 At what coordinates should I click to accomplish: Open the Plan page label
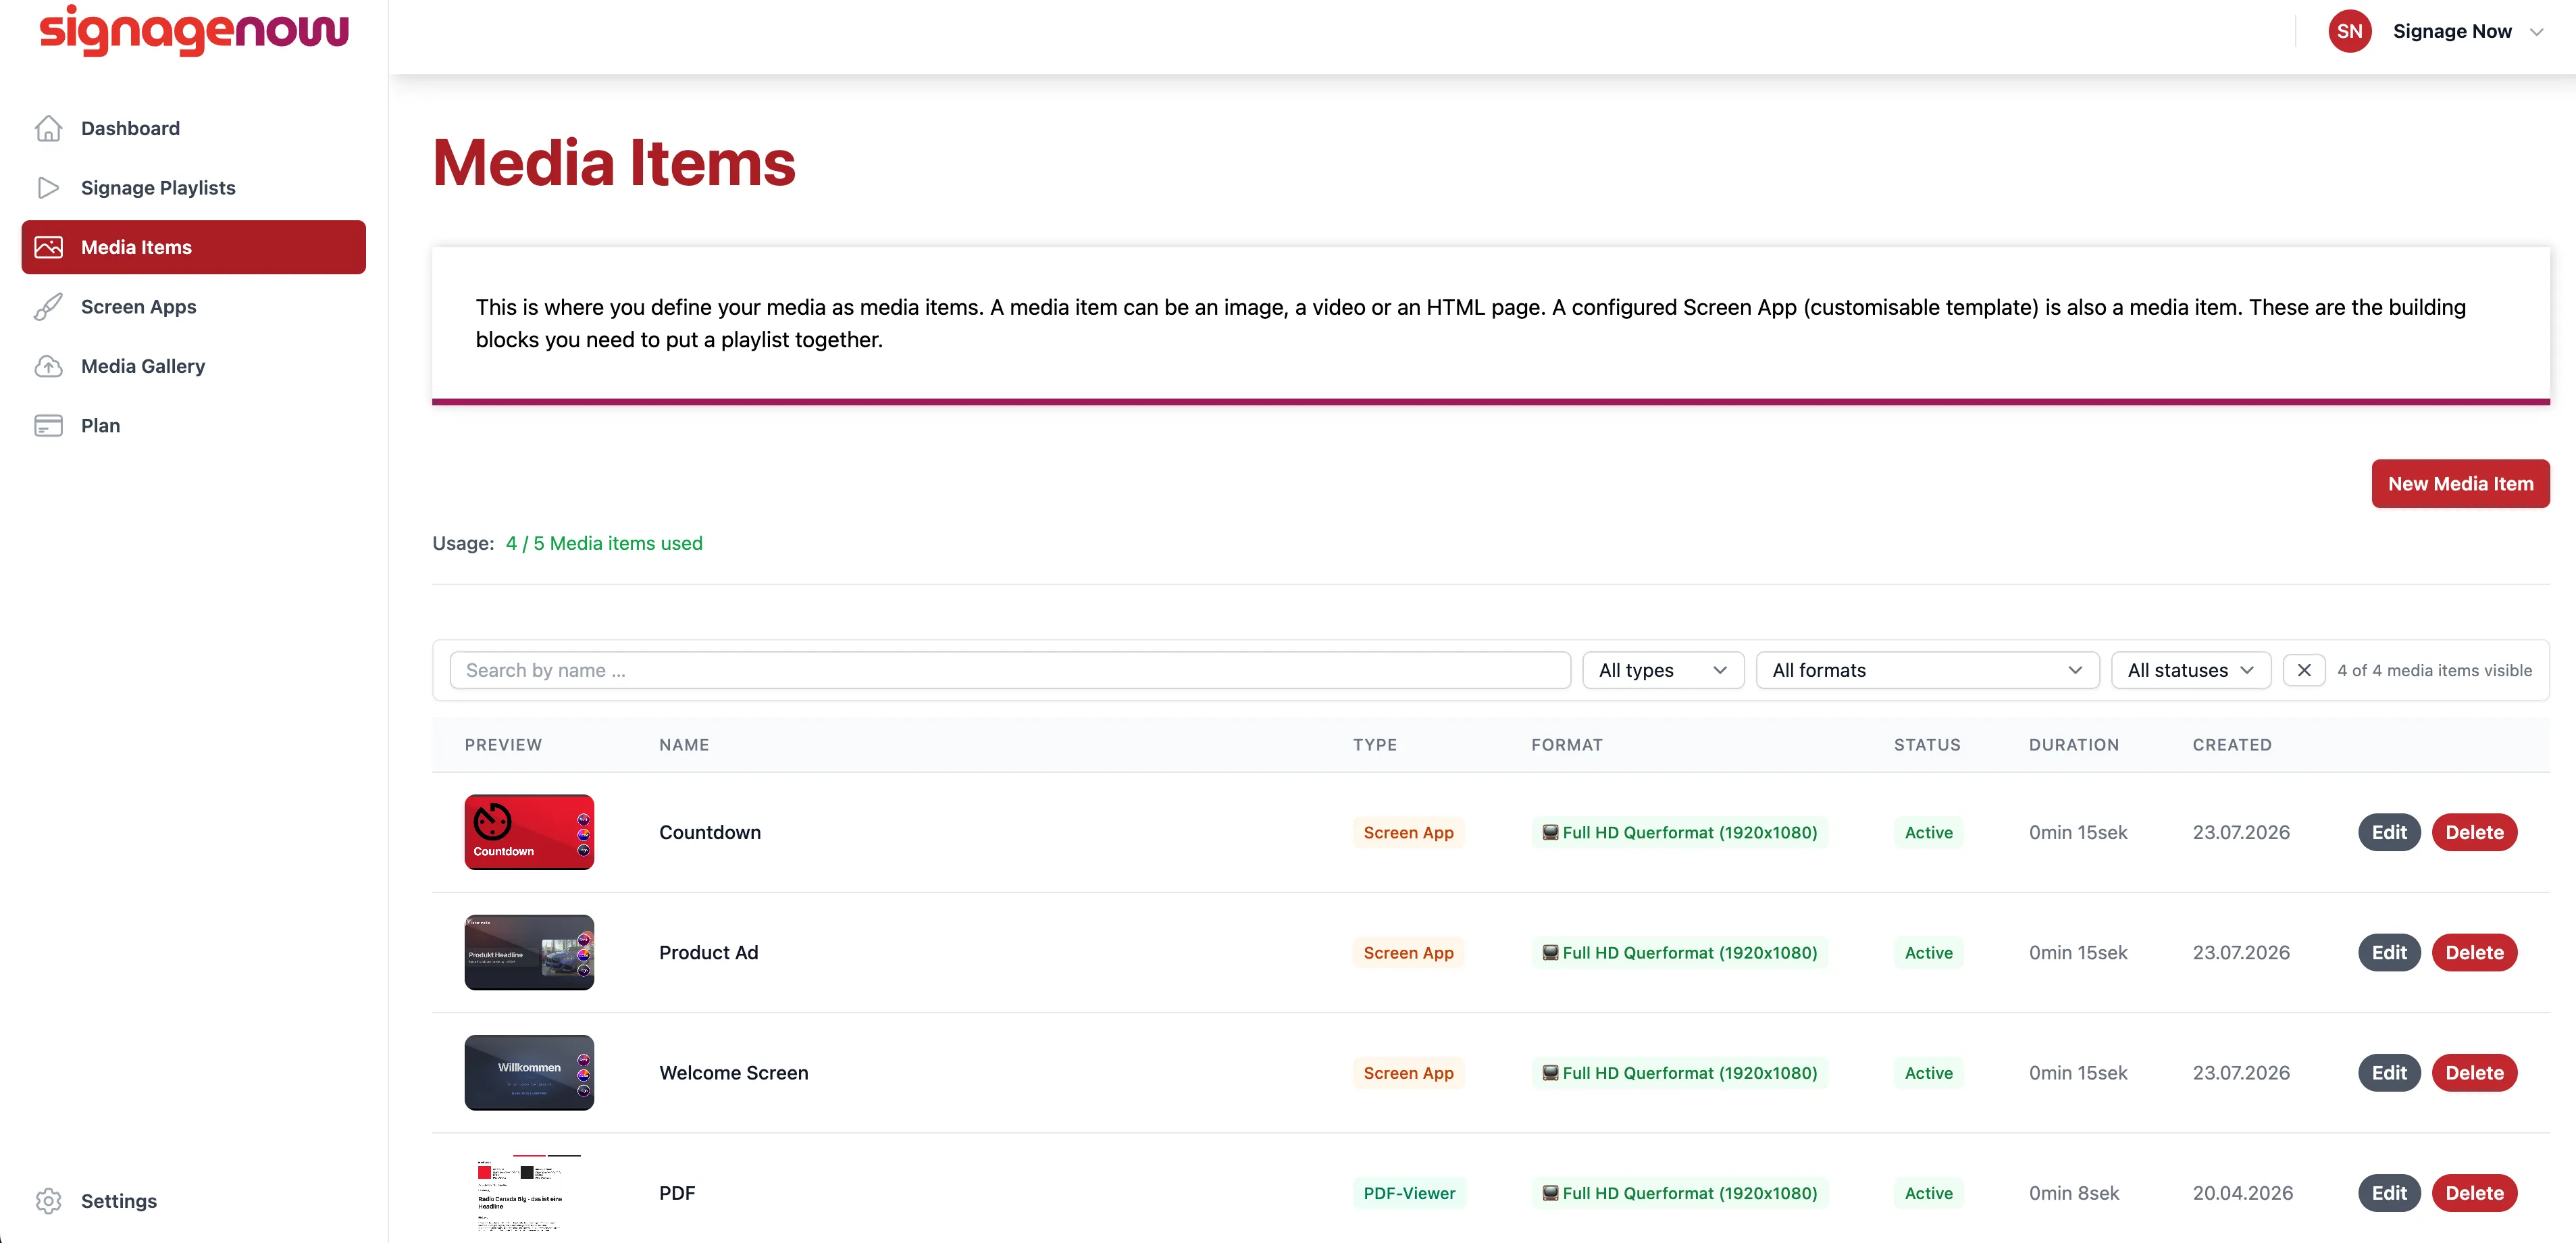click(100, 426)
